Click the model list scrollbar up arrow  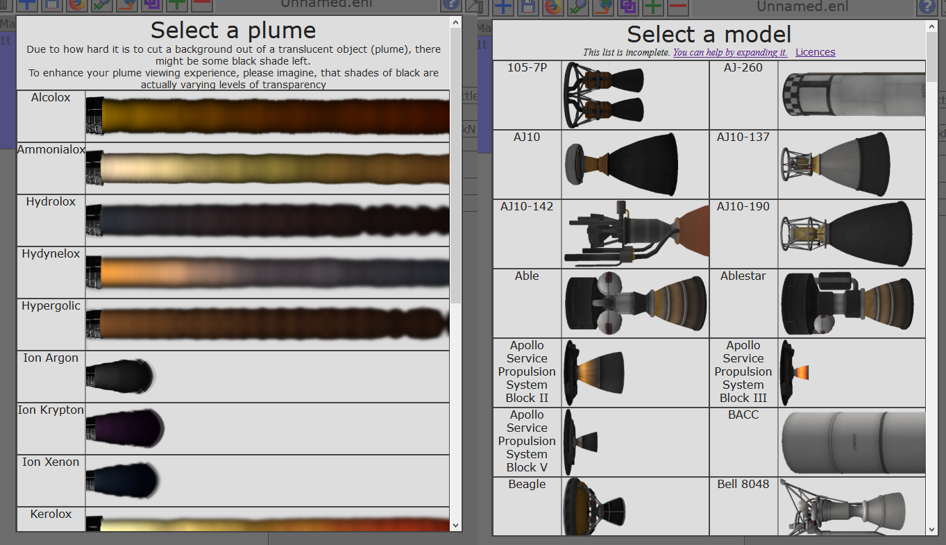coord(931,26)
